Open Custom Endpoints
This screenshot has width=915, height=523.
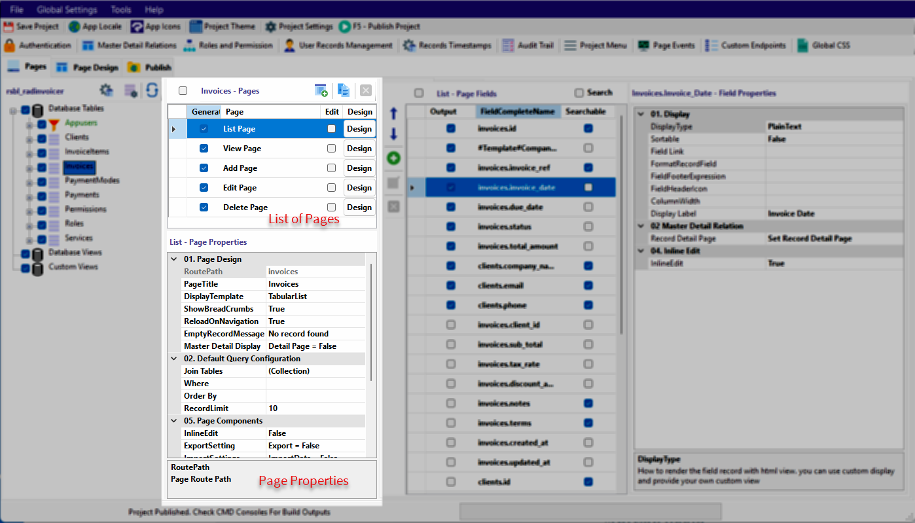747,46
